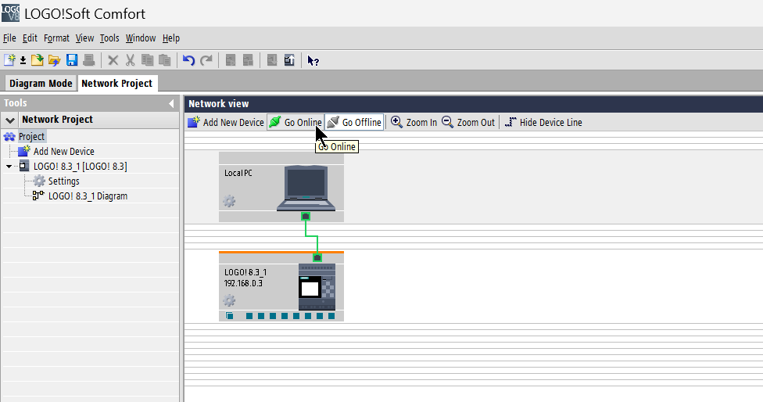Click the Local PC Ethernet port connector

(x=306, y=216)
